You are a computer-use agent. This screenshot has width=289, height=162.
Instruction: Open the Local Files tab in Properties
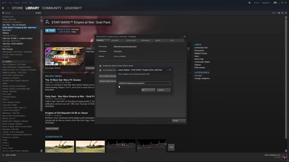[132, 40]
